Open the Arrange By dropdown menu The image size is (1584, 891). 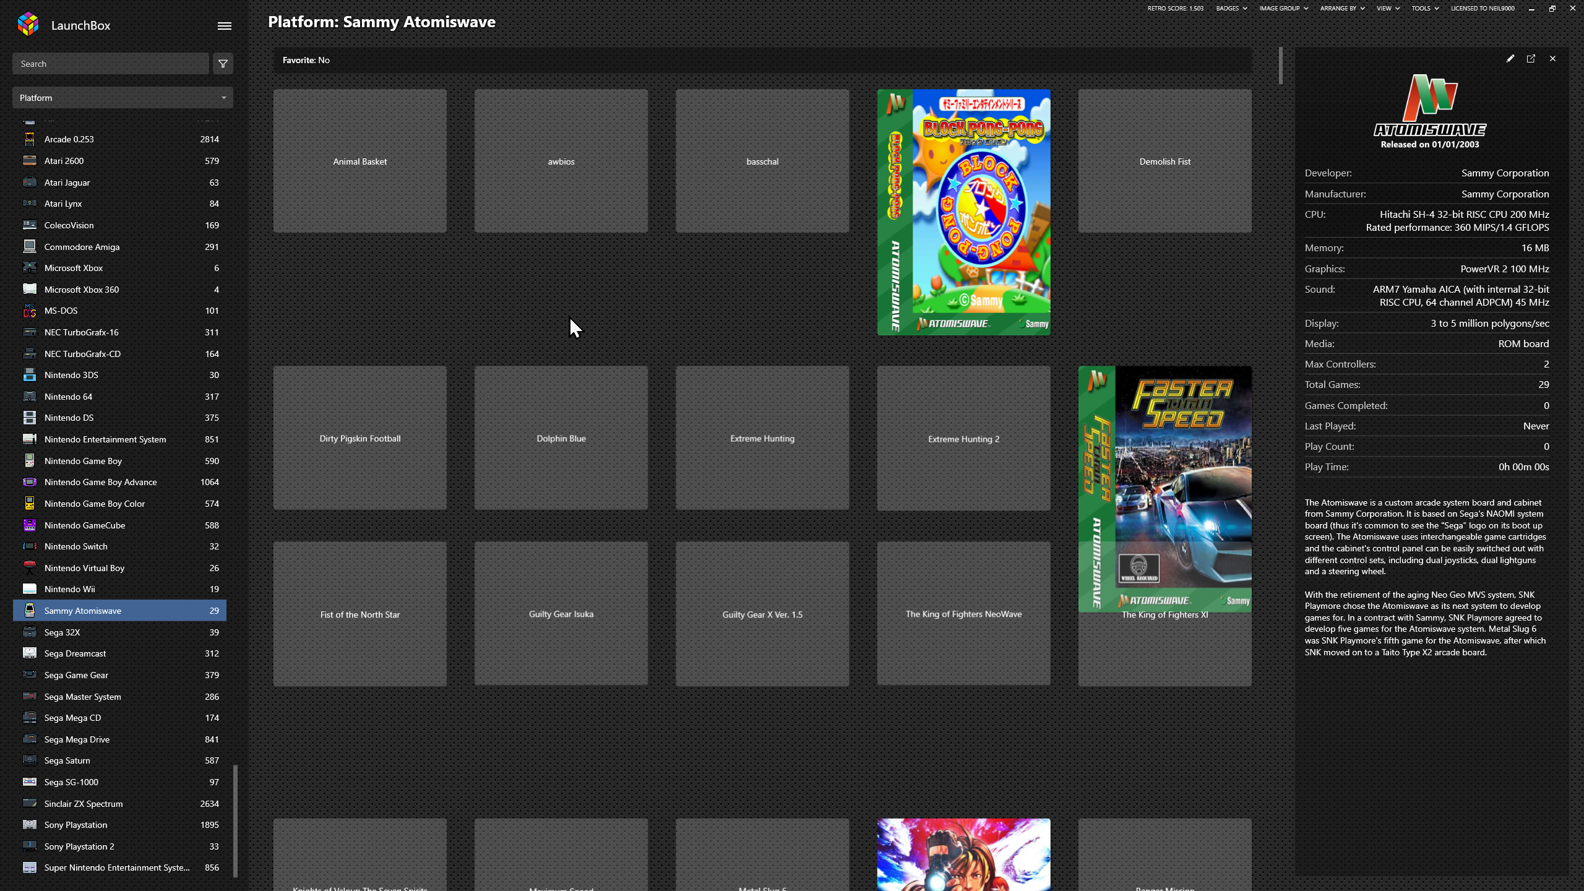(1342, 9)
